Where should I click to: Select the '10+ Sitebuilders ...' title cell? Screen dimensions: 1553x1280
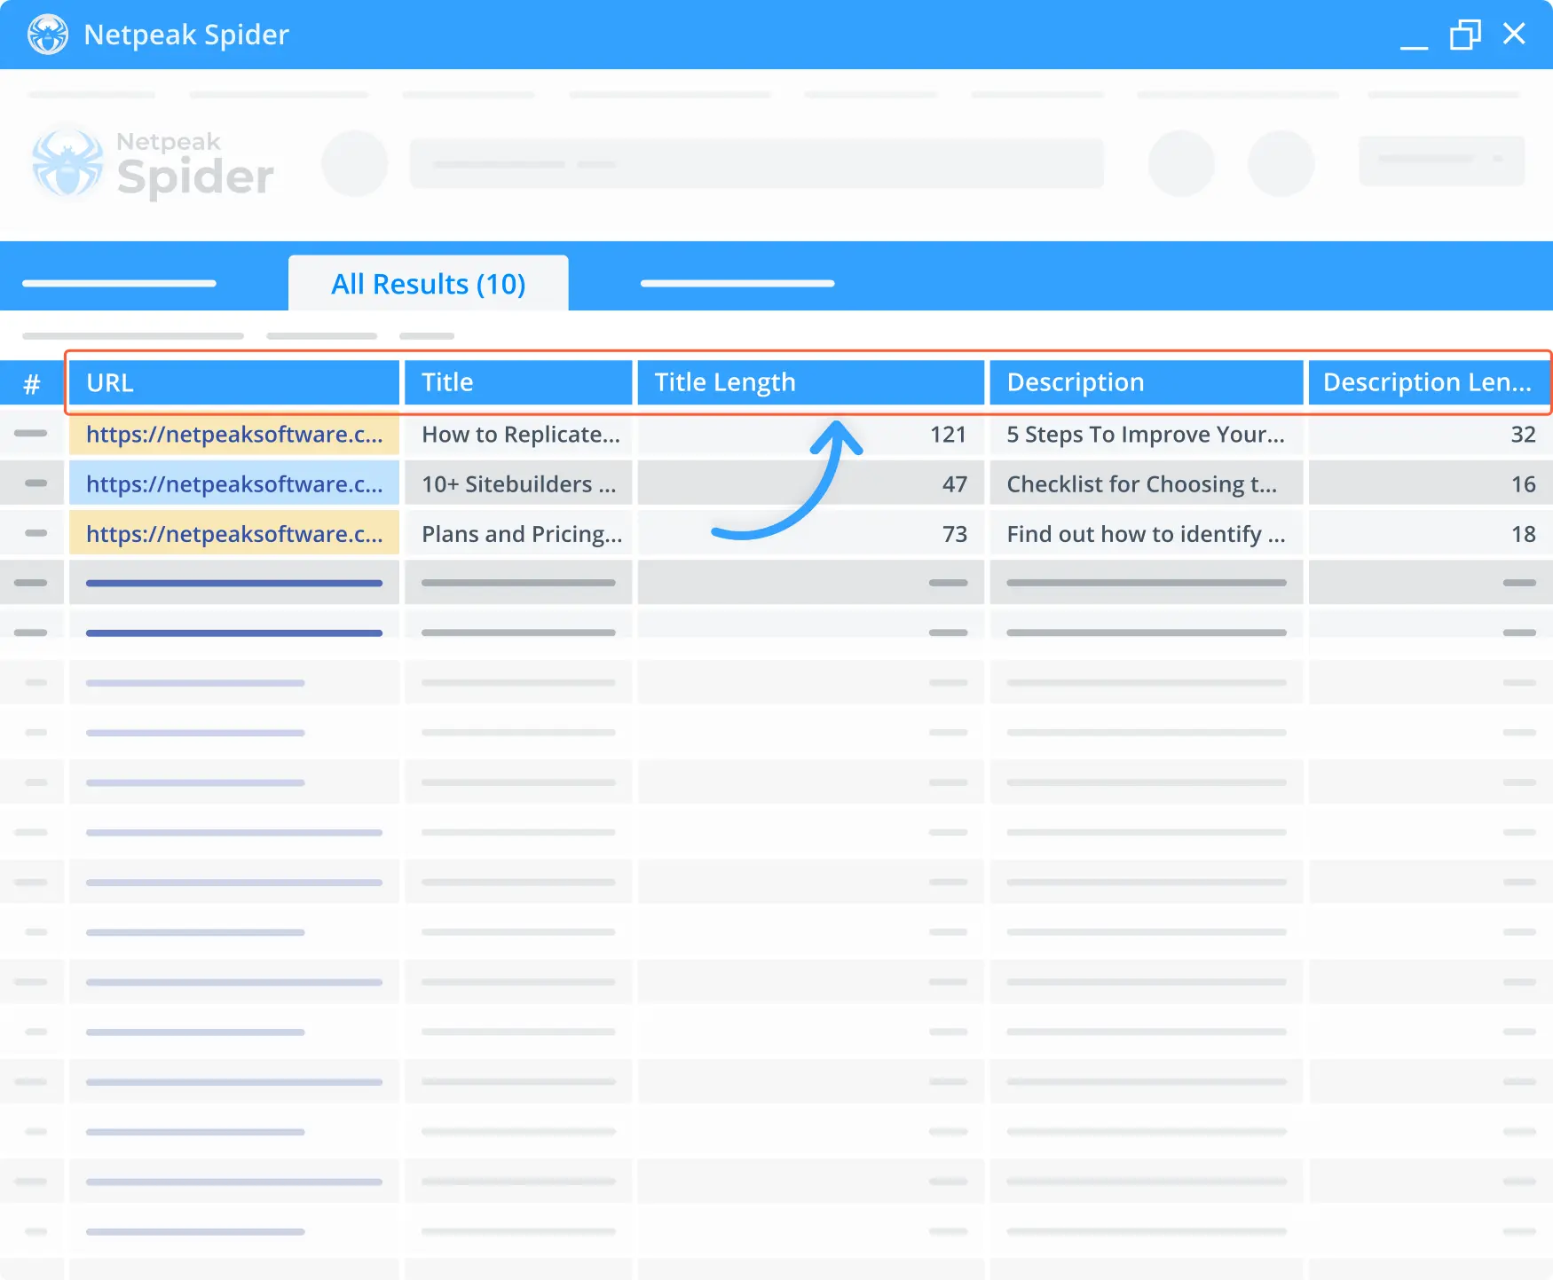[518, 483]
